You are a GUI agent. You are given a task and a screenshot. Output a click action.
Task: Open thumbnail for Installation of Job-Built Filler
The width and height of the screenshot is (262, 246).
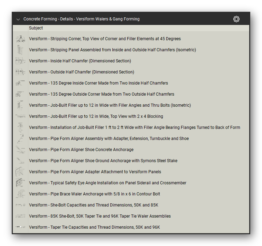20,127
